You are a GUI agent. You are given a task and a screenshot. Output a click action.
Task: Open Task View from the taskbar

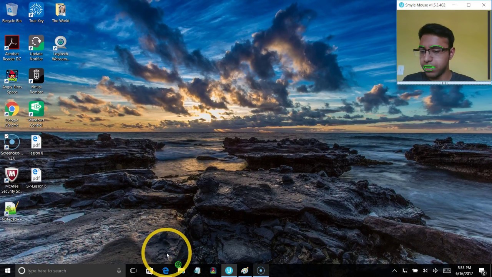tap(133, 270)
